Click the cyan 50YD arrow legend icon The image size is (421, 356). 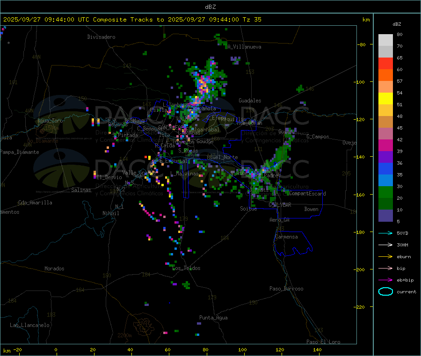pos(385,233)
